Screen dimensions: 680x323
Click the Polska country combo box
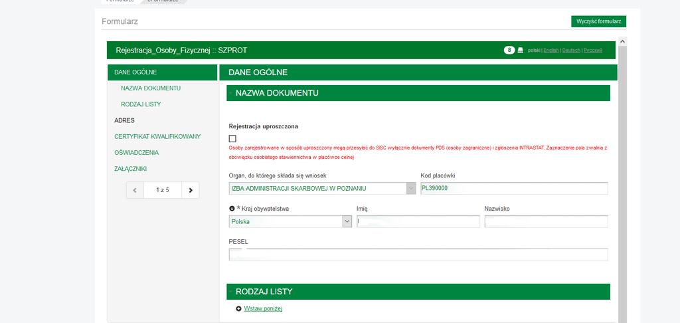point(290,221)
